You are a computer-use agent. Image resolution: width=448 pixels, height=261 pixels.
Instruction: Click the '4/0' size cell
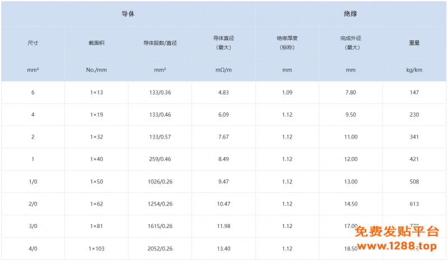33,249
